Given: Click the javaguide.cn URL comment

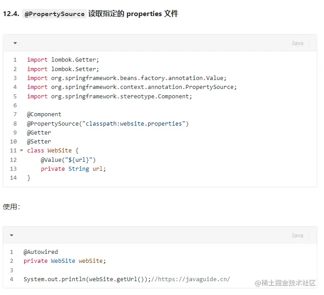Looking at the screenshot, I should tap(192, 279).
